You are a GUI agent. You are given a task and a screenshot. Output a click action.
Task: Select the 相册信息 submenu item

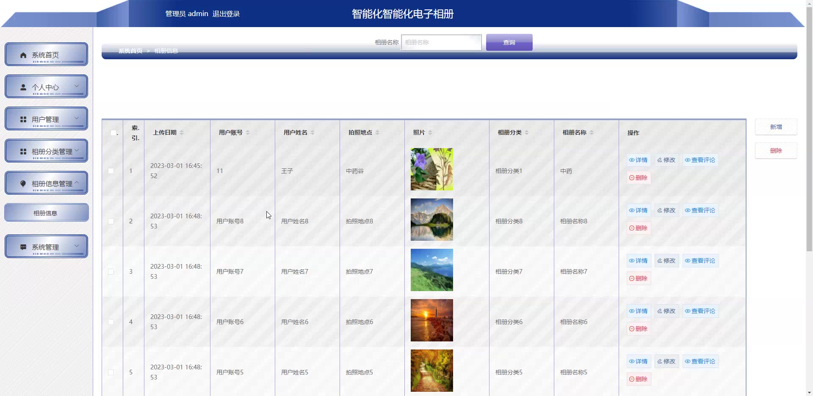pos(46,213)
